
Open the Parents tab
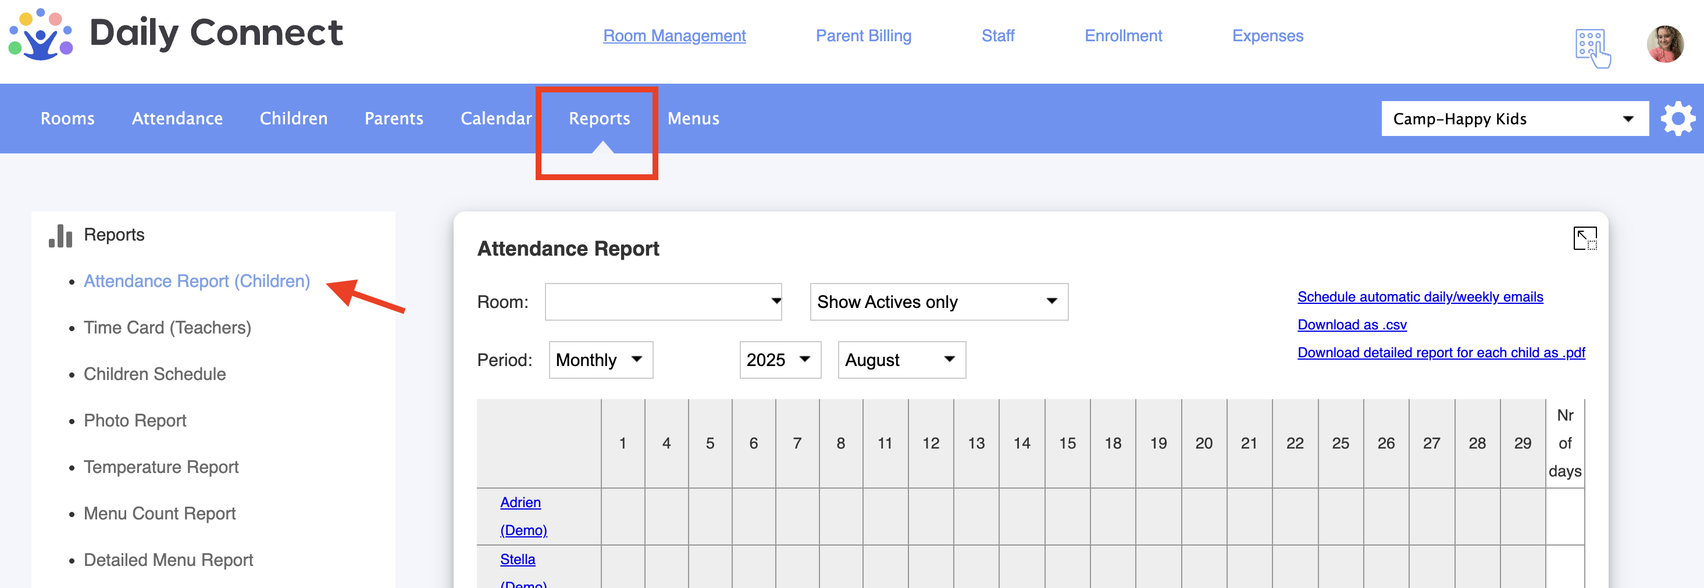394,119
